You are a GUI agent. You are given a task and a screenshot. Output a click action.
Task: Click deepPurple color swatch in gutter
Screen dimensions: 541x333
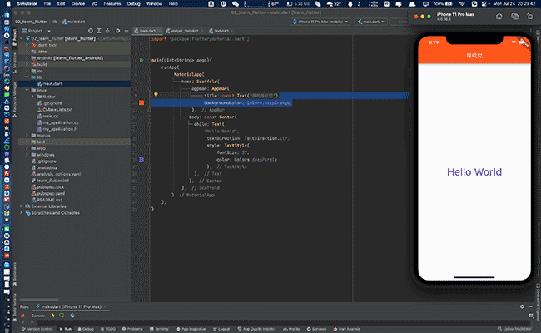click(x=141, y=160)
